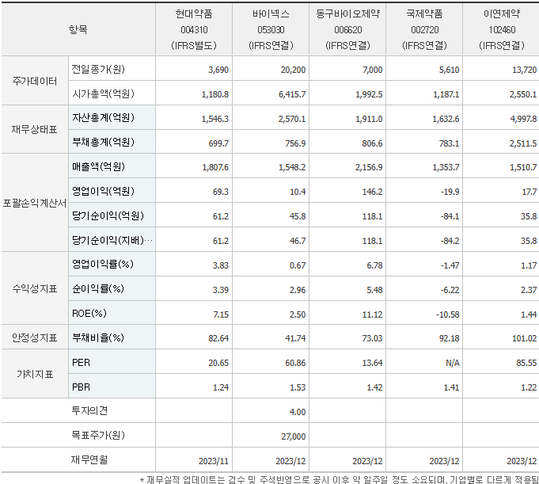The height and width of the screenshot is (484, 539).
Task: Click net income value 45.8
Action: click(x=298, y=216)
